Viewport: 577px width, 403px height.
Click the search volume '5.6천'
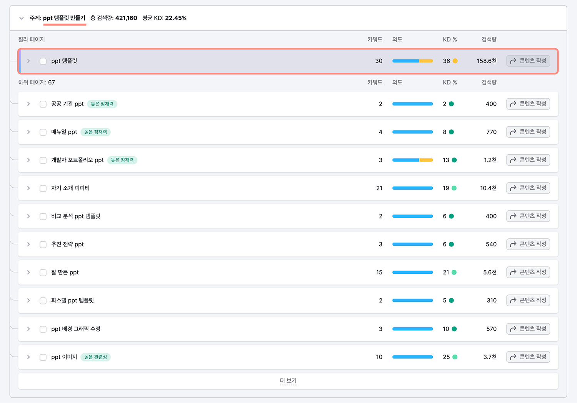[x=490, y=273]
